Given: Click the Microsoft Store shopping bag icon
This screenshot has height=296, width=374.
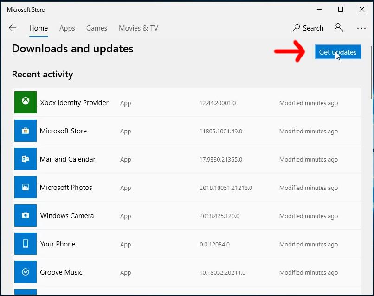Looking at the screenshot, I should 26,131.
